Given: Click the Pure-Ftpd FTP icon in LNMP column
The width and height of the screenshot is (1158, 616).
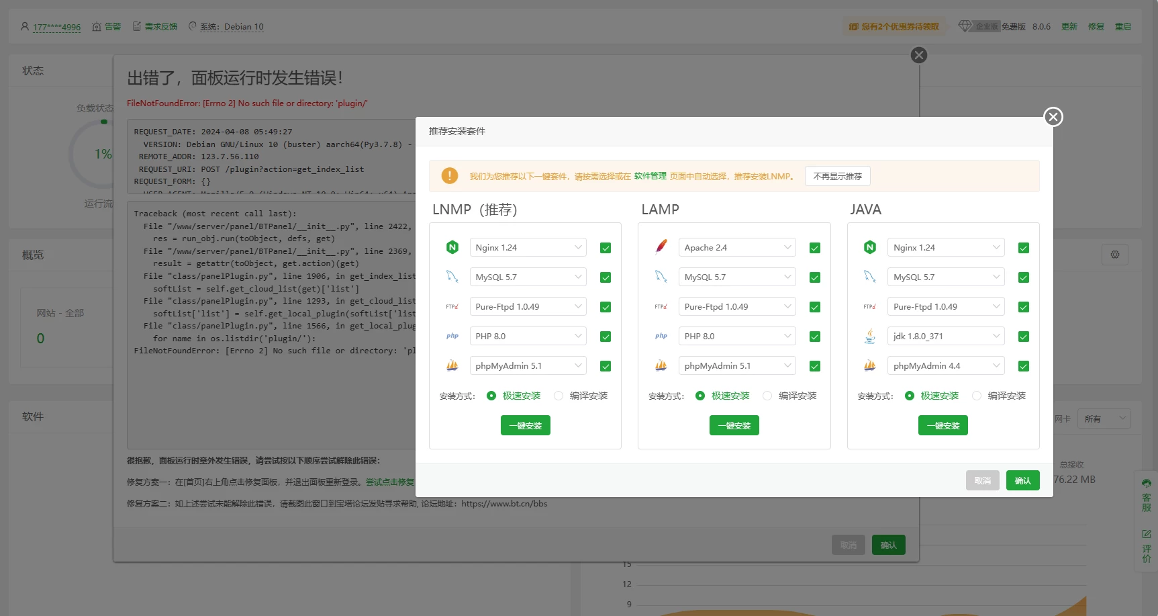Looking at the screenshot, I should pos(452,306).
